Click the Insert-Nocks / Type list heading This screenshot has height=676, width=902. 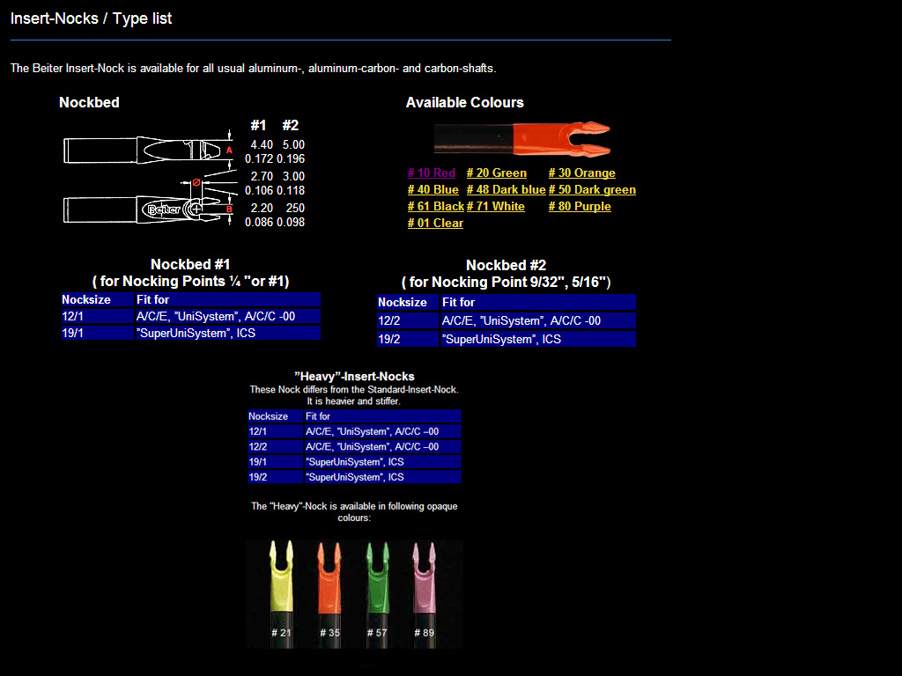click(x=91, y=18)
